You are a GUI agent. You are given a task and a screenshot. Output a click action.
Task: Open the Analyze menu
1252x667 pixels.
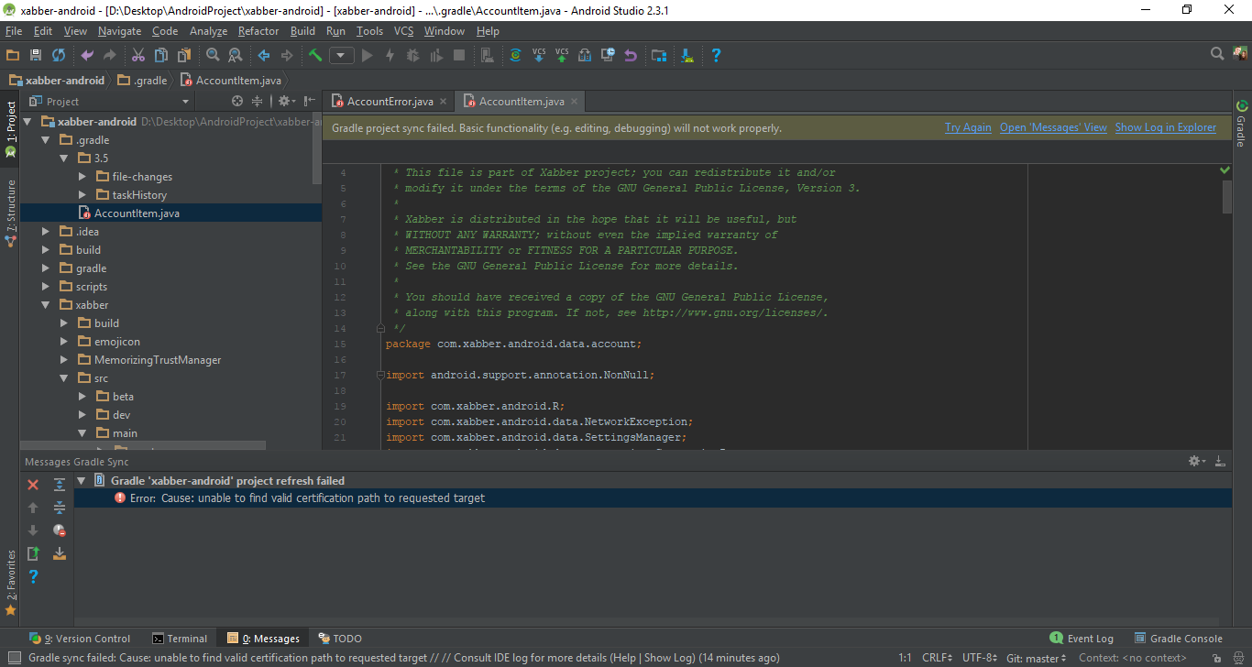click(x=208, y=31)
